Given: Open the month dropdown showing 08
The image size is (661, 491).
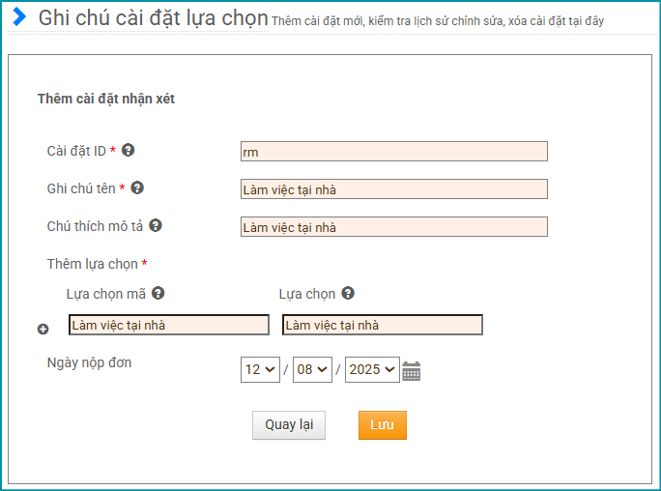Looking at the screenshot, I should coord(312,369).
